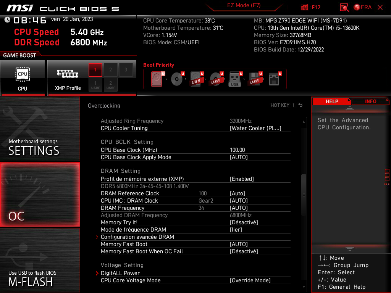Viewport: 391px width, 293px height.
Task: Switch to EZ Mode (F7)
Action: [244, 5]
